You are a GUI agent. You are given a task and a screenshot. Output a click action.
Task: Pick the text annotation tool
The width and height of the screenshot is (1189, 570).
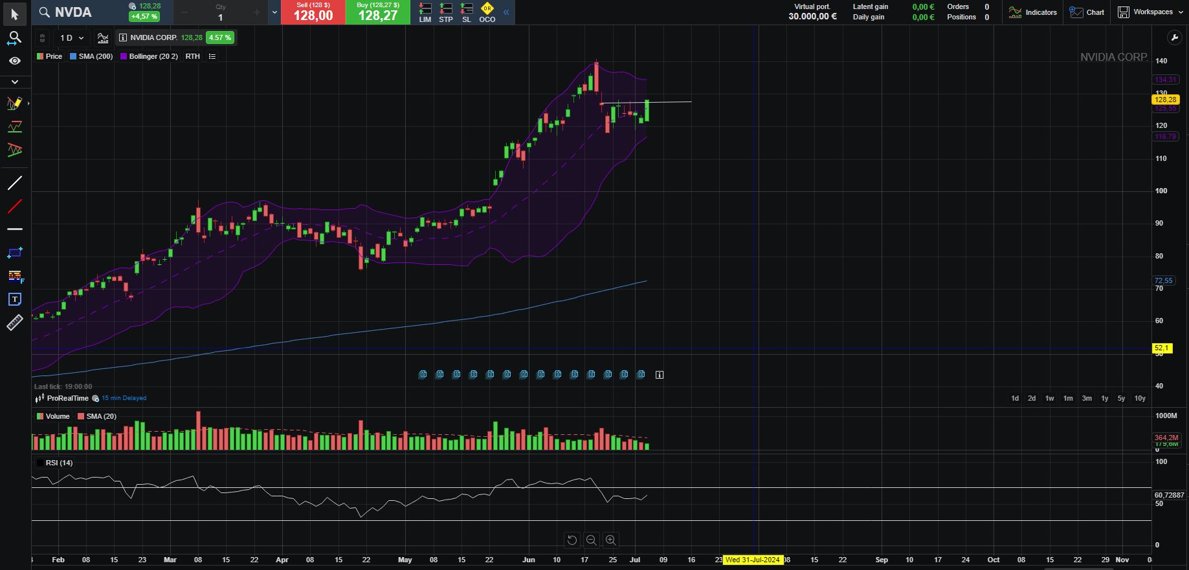point(14,299)
